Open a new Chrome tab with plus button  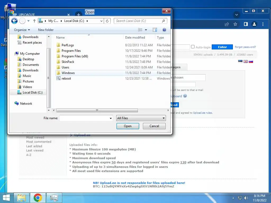pyautogui.click(x=78, y=15)
